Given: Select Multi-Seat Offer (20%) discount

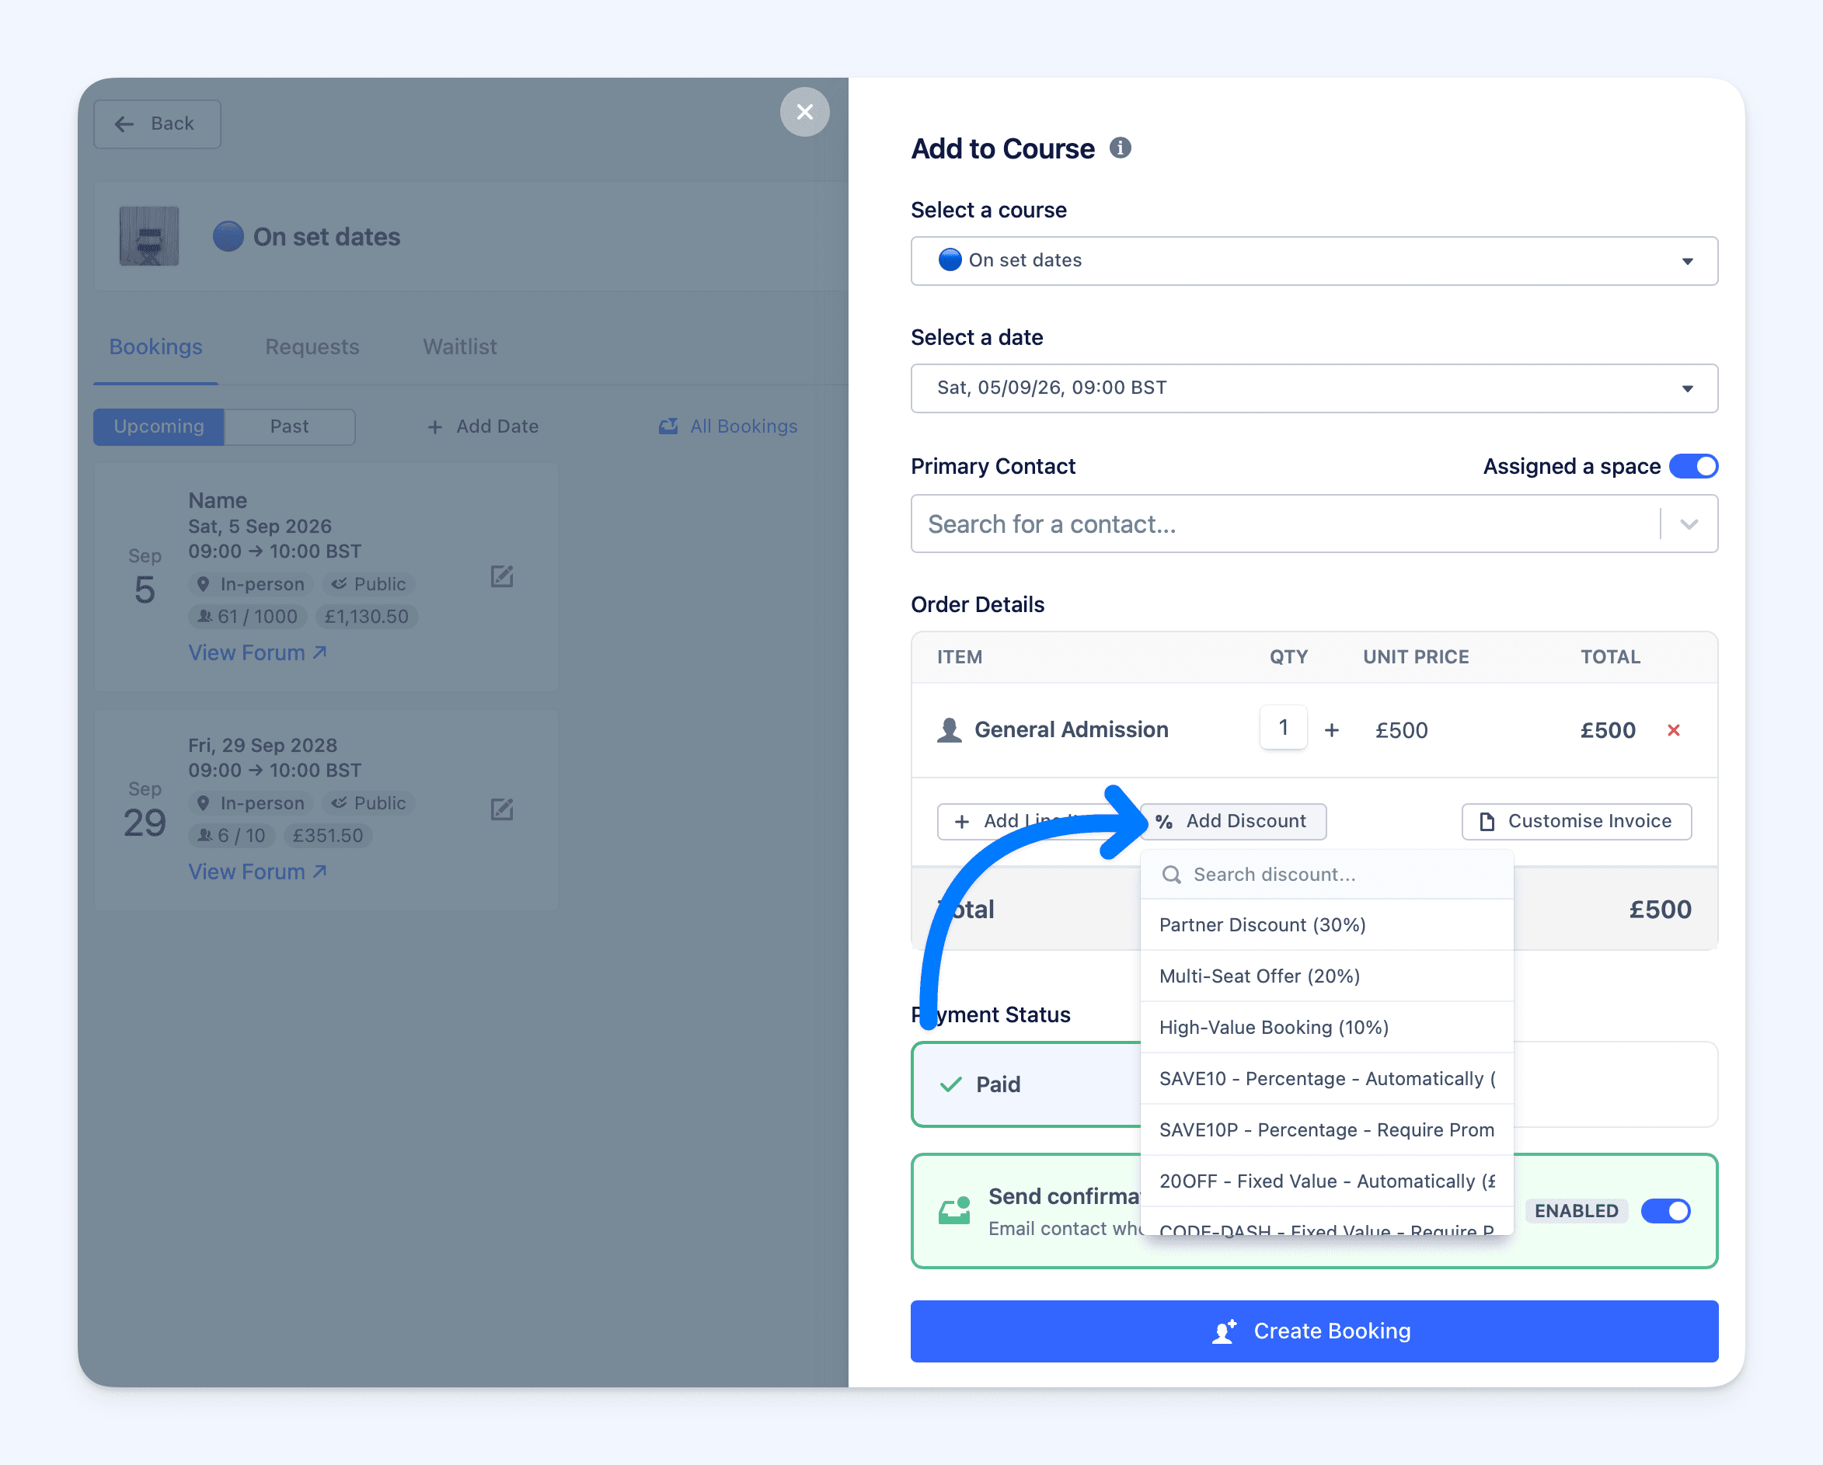Looking at the screenshot, I should click(1259, 976).
